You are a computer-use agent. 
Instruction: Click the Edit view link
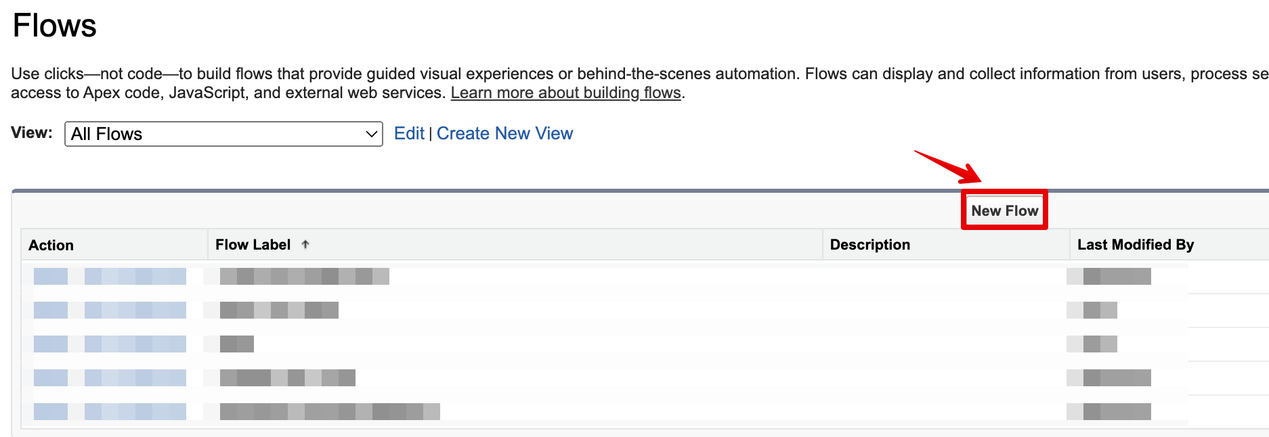pos(409,134)
